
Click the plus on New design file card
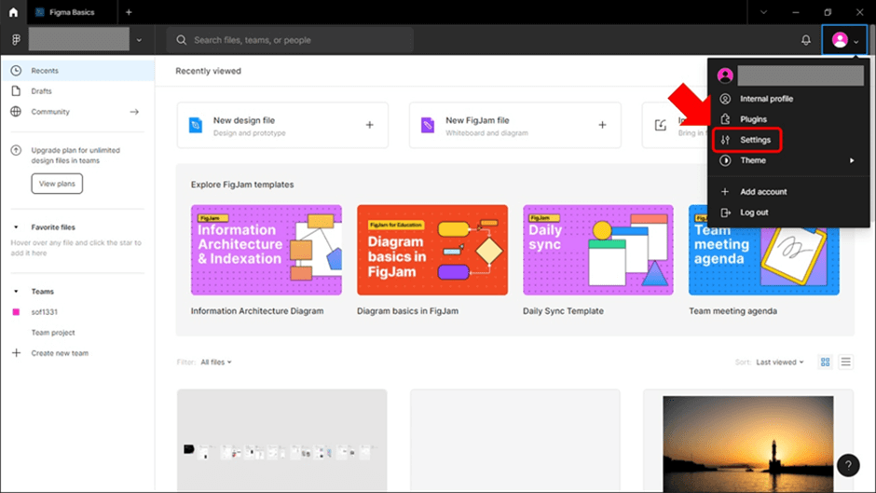click(370, 125)
